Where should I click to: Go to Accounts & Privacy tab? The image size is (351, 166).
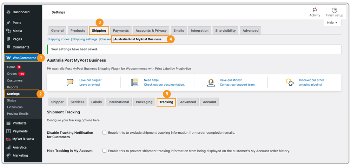151,31
